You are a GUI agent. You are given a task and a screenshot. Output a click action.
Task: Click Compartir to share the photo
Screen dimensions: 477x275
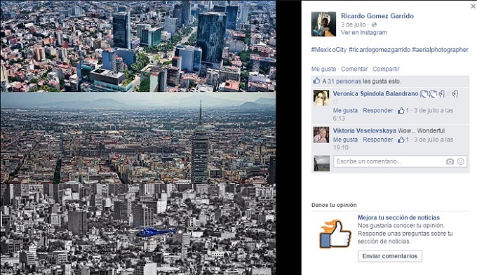pos(386,69)
